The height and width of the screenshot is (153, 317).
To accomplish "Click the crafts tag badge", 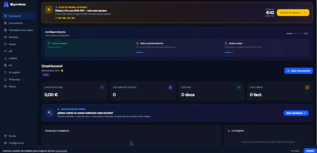I will tap(46, 75).
